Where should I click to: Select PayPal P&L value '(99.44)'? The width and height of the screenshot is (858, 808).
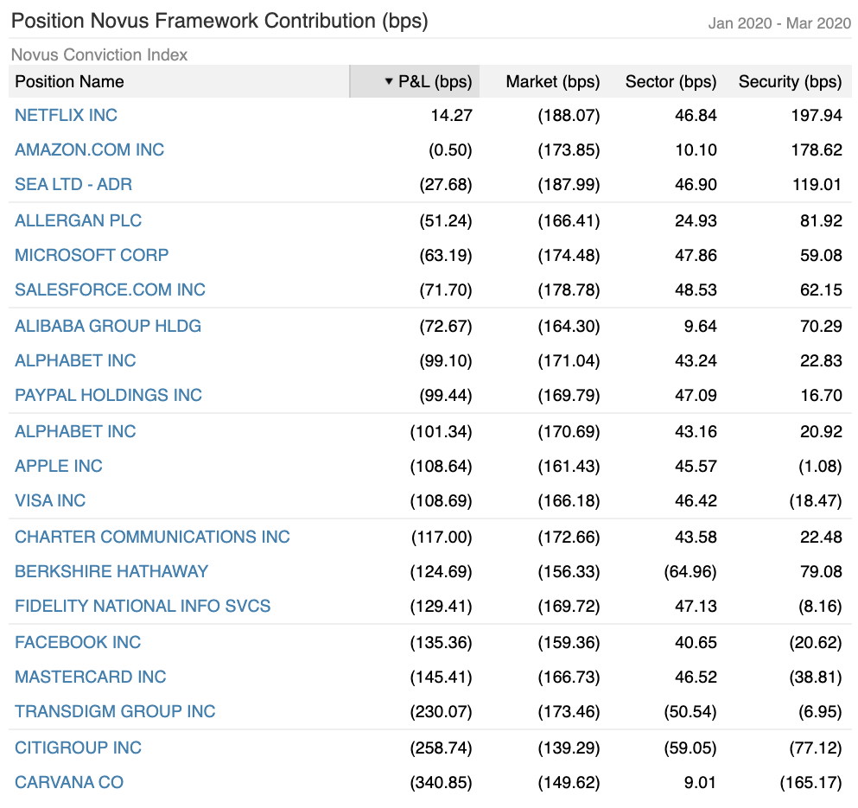coord(446,395)
